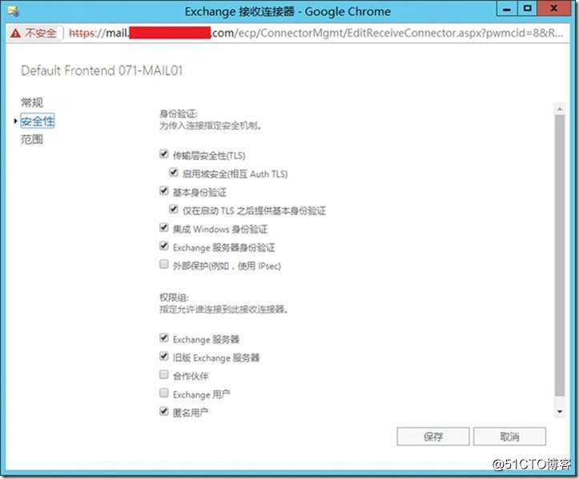Uncheck Exchange 服务器 permission group checkbox
This screenshot has height=479, width=579.
click(x=164, y=337)
